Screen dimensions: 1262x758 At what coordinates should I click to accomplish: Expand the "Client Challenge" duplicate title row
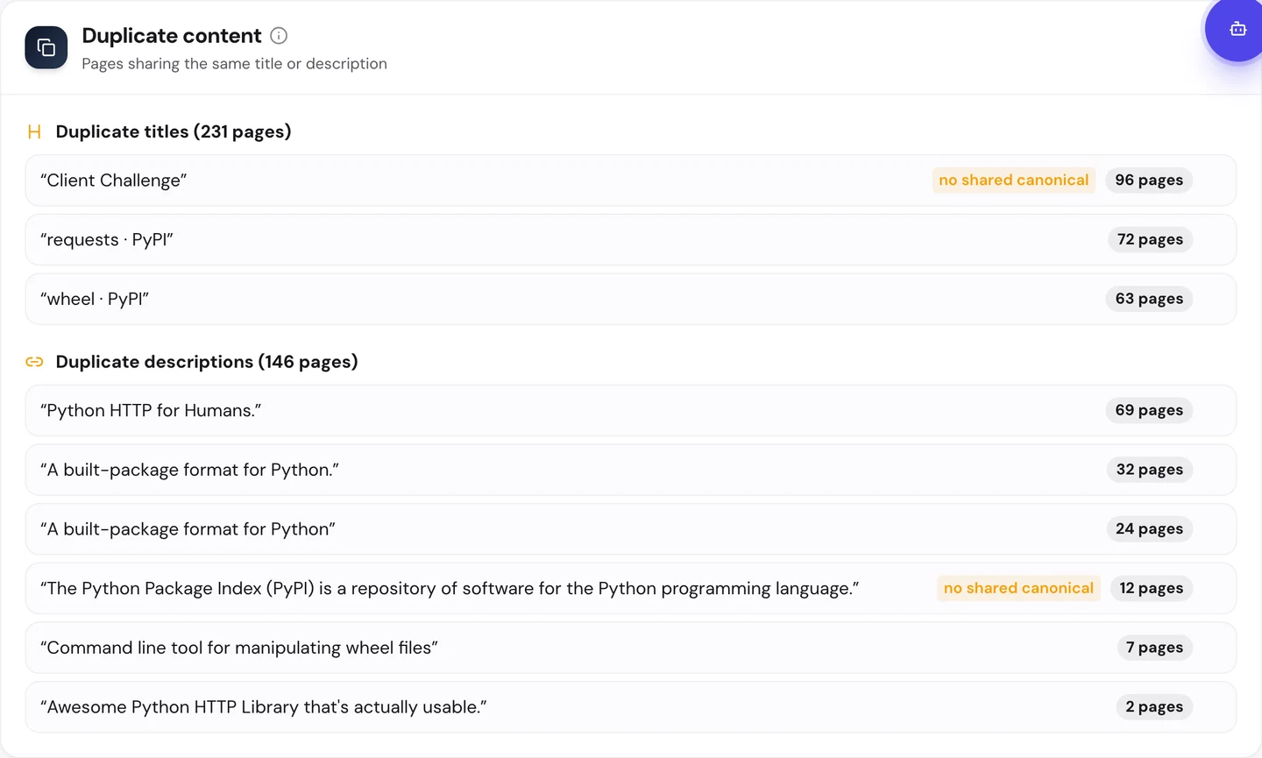coord(631,181)
